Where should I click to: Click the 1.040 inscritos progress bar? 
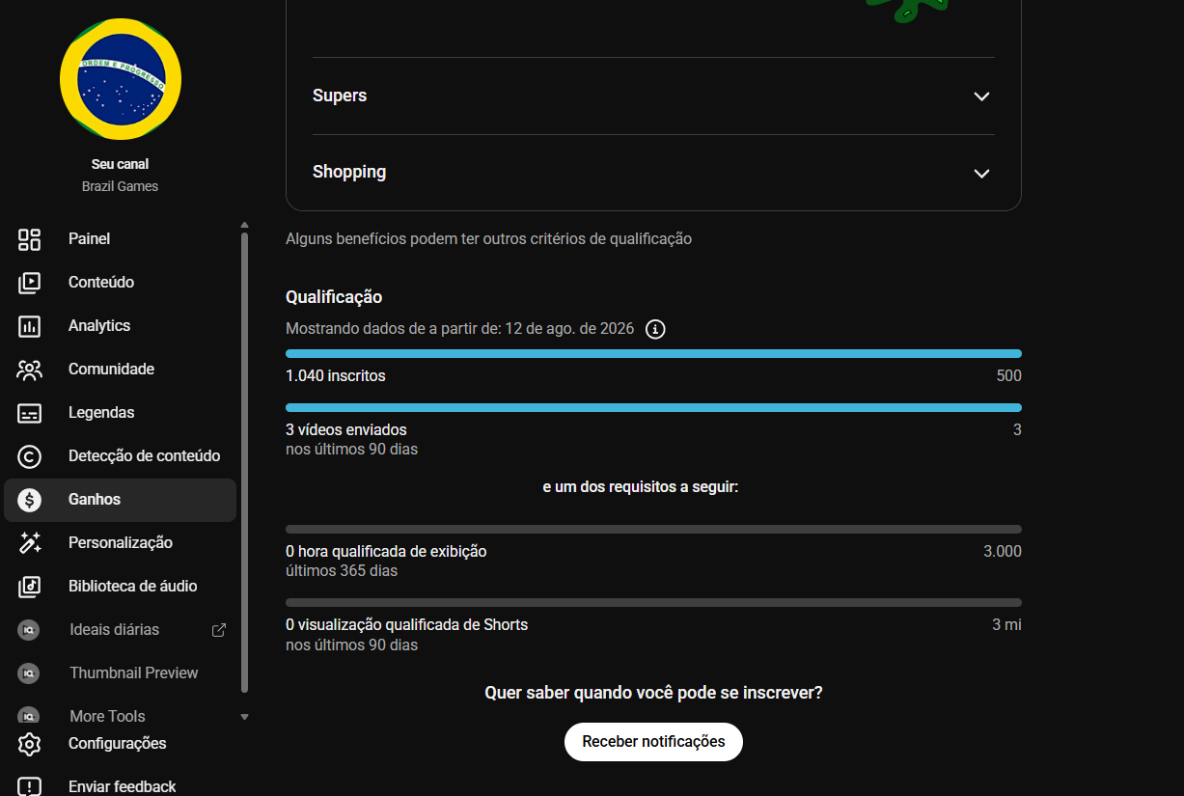tap(653, 354)
